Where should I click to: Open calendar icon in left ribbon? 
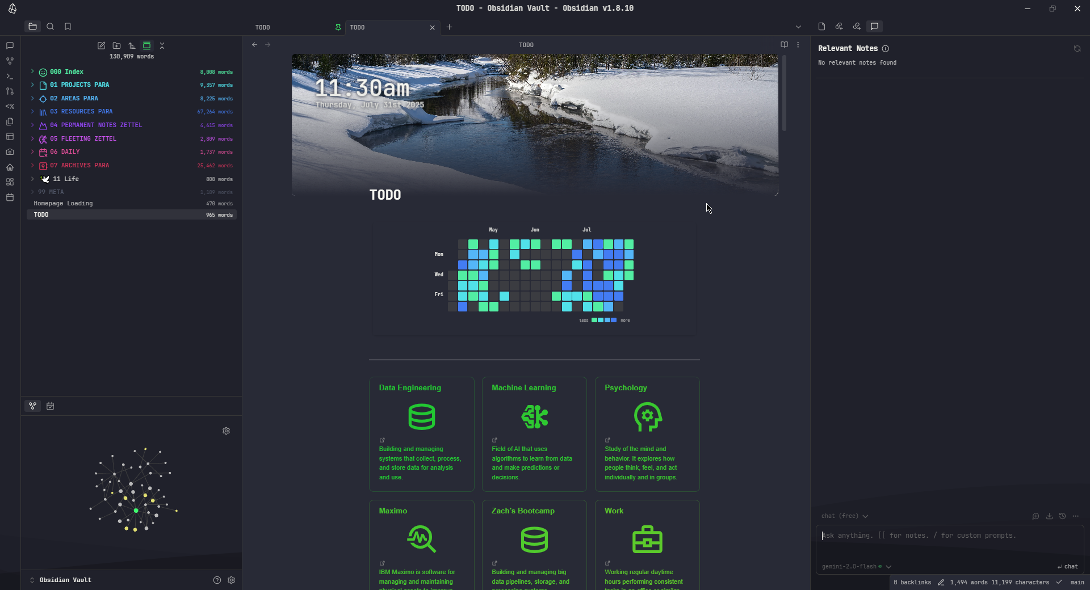(x=10, y=197)
